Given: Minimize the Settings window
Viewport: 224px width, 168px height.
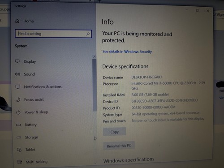Looking at the screenshot, I should 187,10.
